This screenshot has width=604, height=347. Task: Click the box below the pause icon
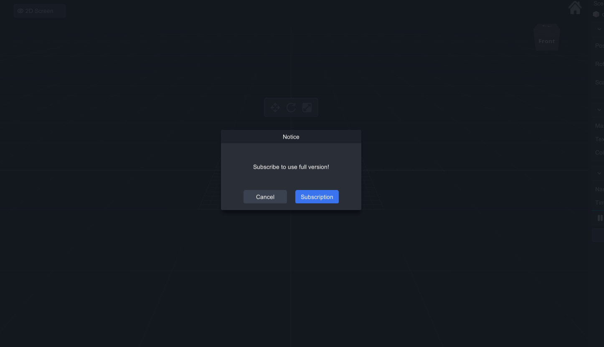(x=598, y=235)
